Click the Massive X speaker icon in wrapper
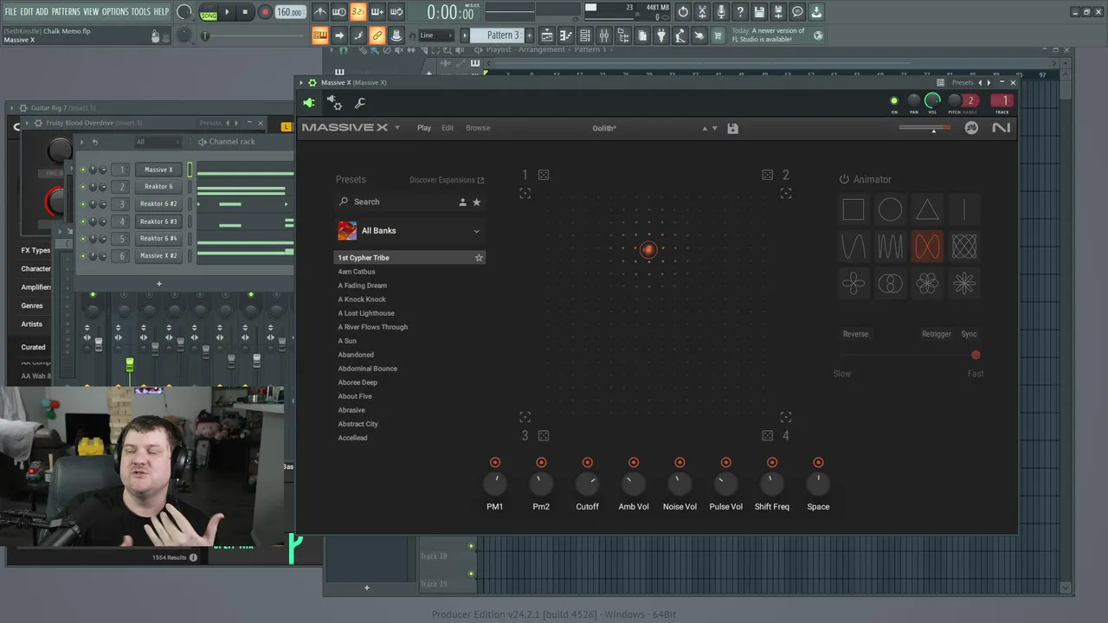This screenshot has width=1108, height=623. point(309,103)
